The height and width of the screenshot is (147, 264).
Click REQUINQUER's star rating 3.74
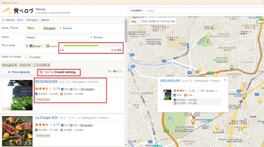point(47,89)
